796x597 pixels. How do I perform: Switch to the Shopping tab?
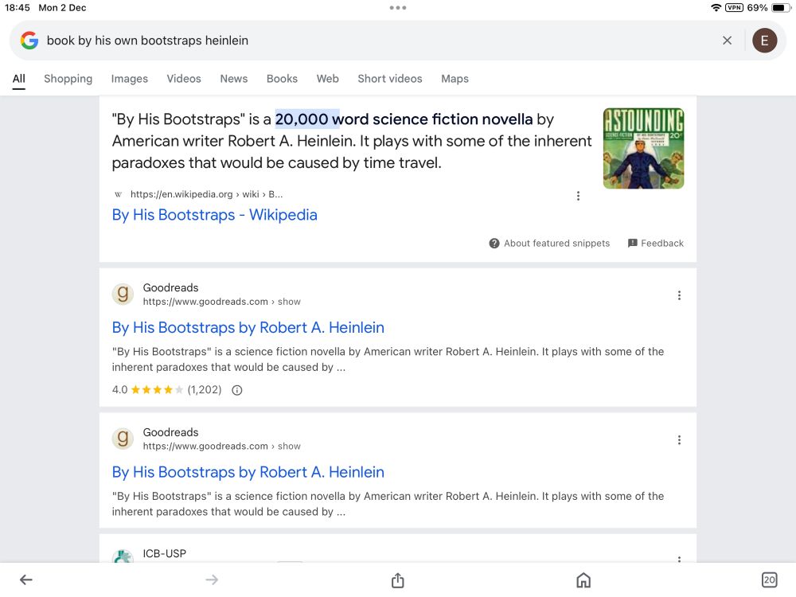pos(68,79)
